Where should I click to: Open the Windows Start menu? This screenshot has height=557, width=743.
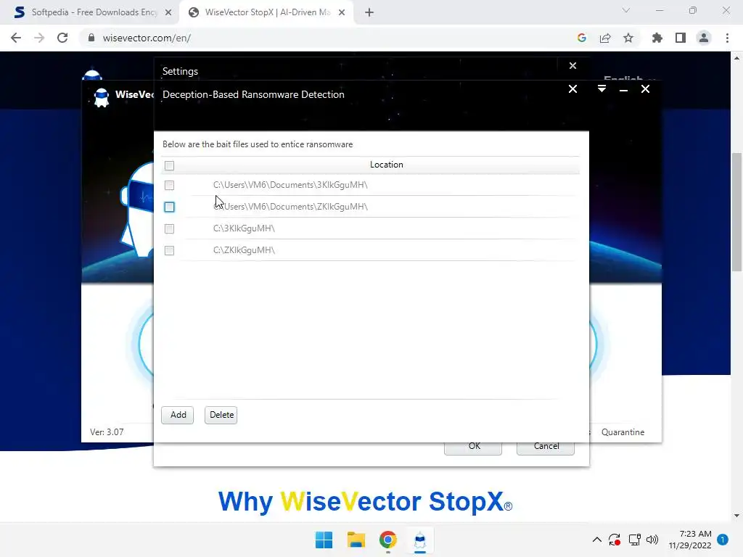[324, 540]
